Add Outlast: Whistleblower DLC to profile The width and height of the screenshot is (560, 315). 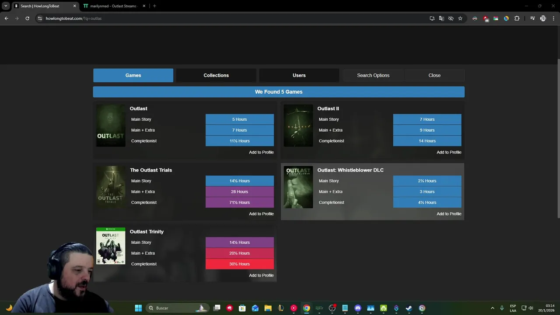point(449,214)
